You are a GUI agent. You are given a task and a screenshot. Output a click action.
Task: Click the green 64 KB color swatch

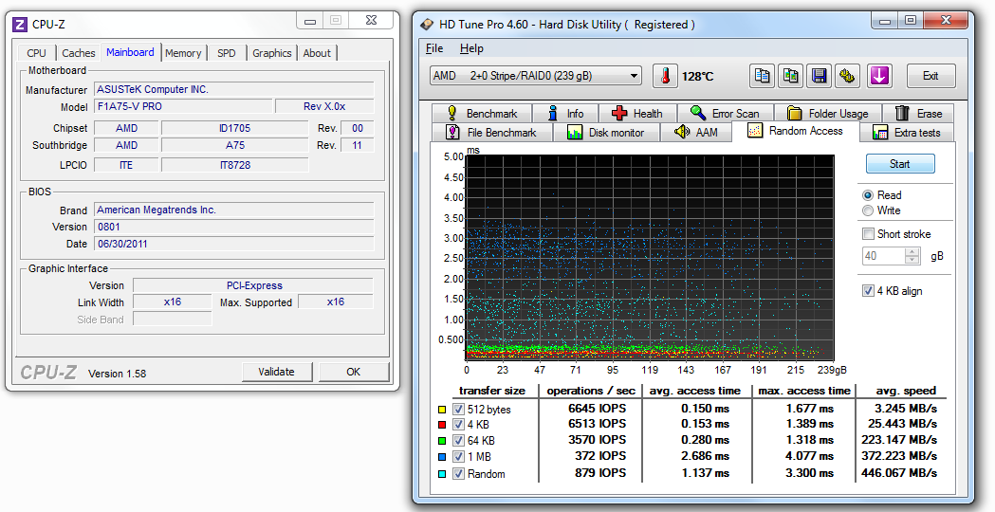(x=442, y=441)
